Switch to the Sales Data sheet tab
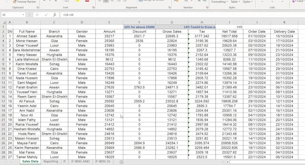The width and height of the screenshot is (305, 165). tap(30, 161)
